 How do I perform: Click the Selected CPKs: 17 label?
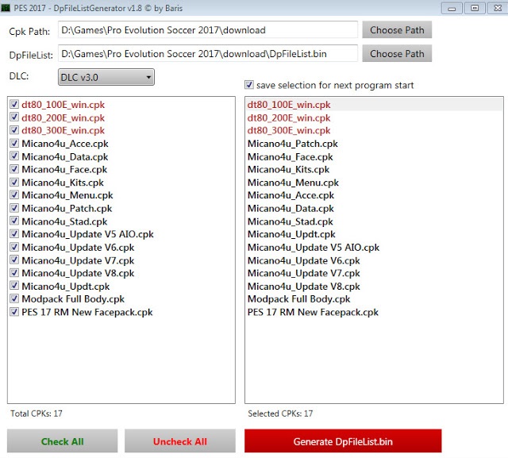pyautogui.click(x=280, y=414)
